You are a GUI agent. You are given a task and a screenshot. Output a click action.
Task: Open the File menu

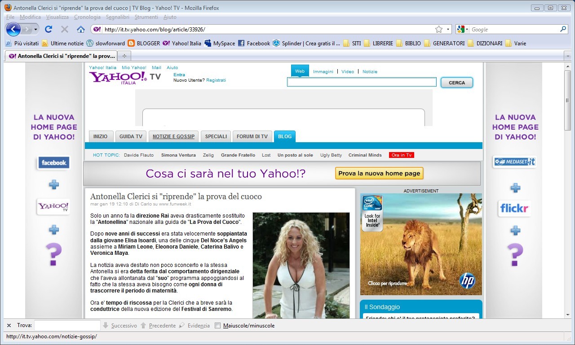point(10,17)
